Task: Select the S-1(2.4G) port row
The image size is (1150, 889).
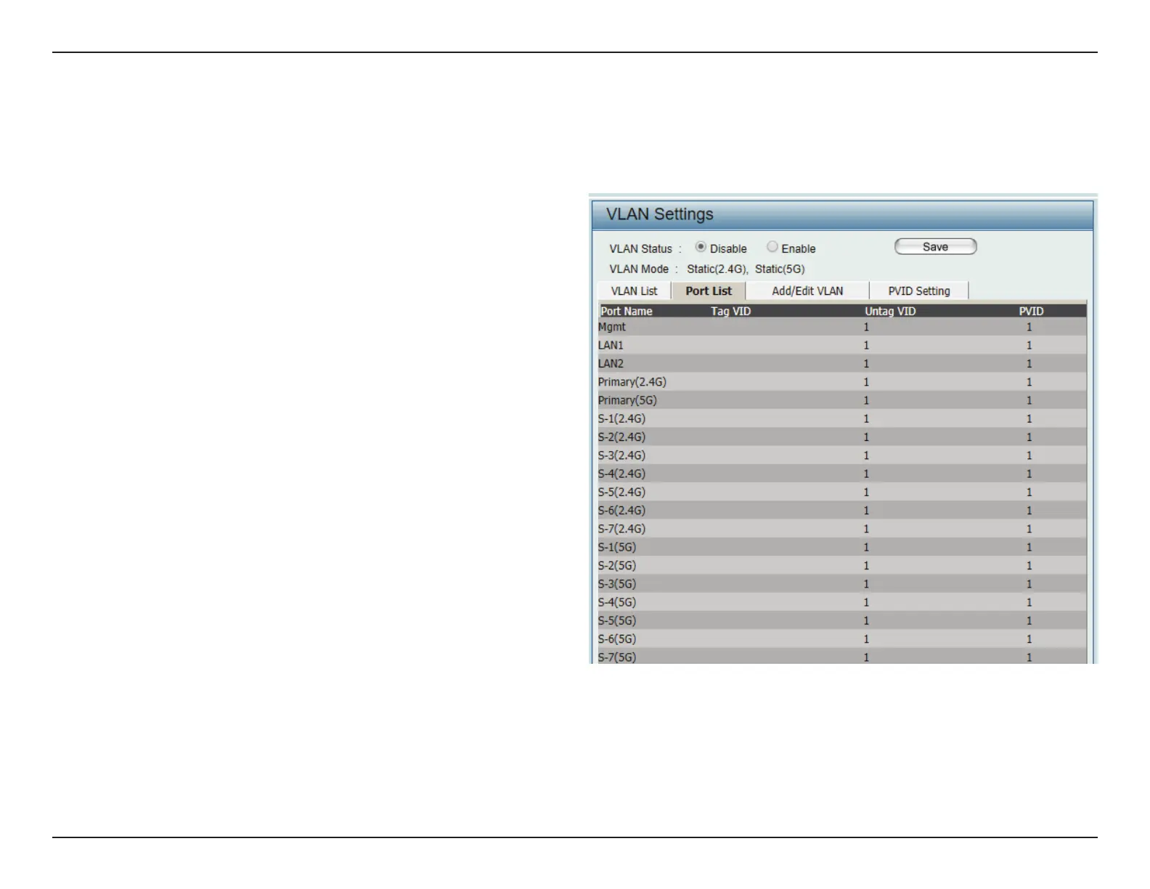Action: [x=842, y=418]
